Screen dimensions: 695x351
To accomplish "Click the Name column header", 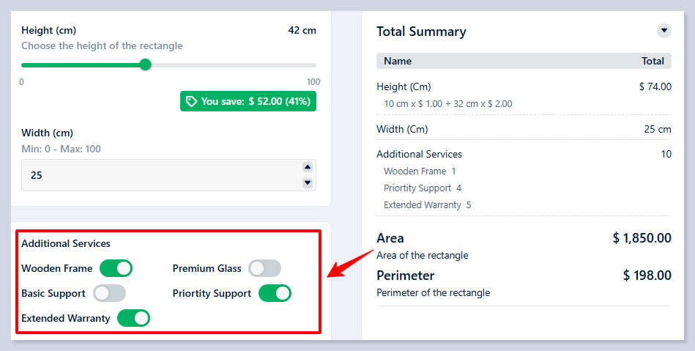I will click(398, 61).
